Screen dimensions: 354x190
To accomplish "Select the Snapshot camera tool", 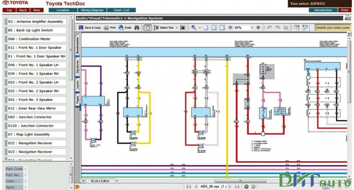I will (x=183, y=28).
